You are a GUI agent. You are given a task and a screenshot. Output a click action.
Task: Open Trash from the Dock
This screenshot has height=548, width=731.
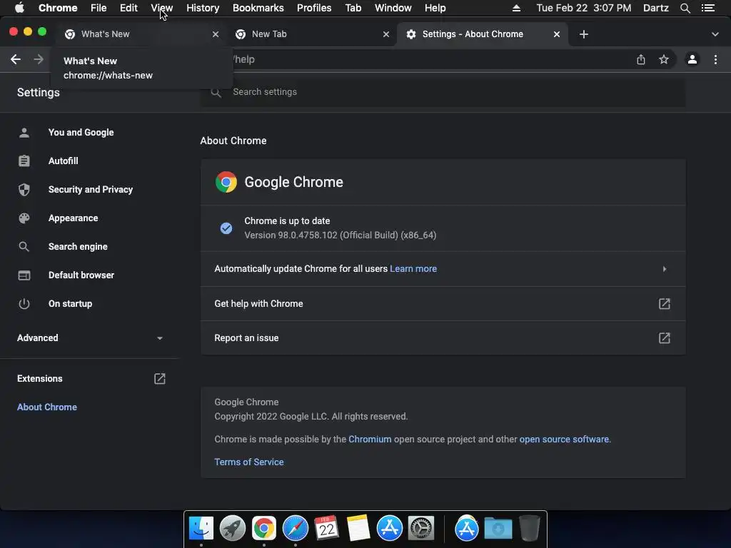click(x=530, y=528)
